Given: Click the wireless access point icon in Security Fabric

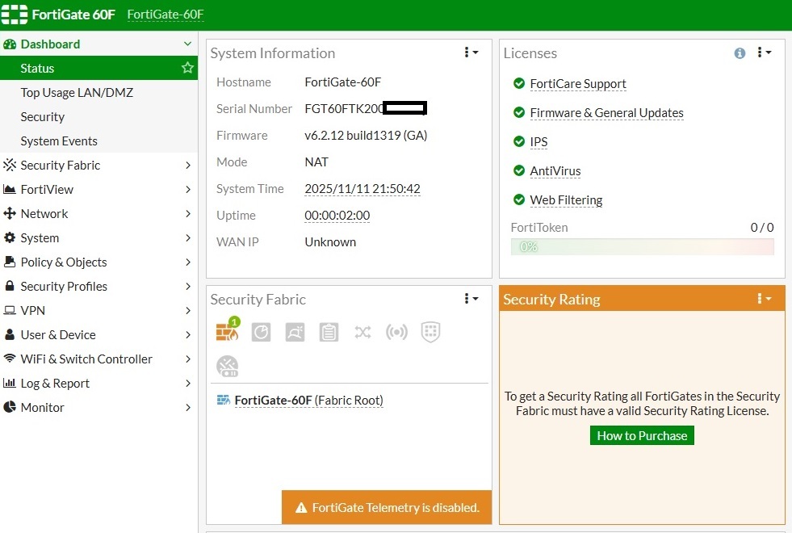Looking at the screenshot, I should click(x=396, y=332).
